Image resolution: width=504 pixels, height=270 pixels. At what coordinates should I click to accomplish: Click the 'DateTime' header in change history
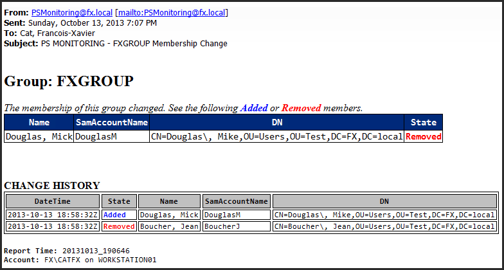[53, 201]
